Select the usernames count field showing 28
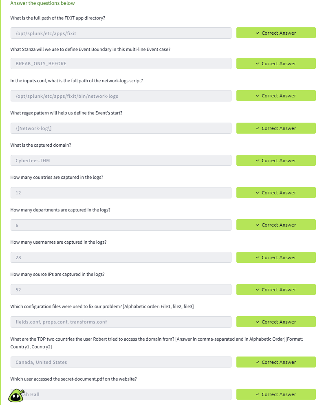 [121, 258]
